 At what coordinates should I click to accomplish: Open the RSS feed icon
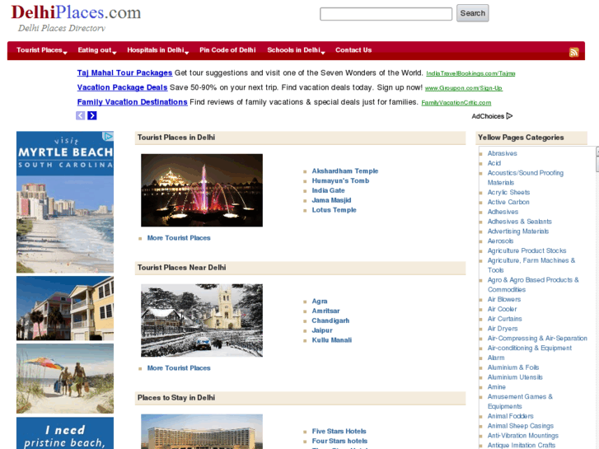pos(573,52)
